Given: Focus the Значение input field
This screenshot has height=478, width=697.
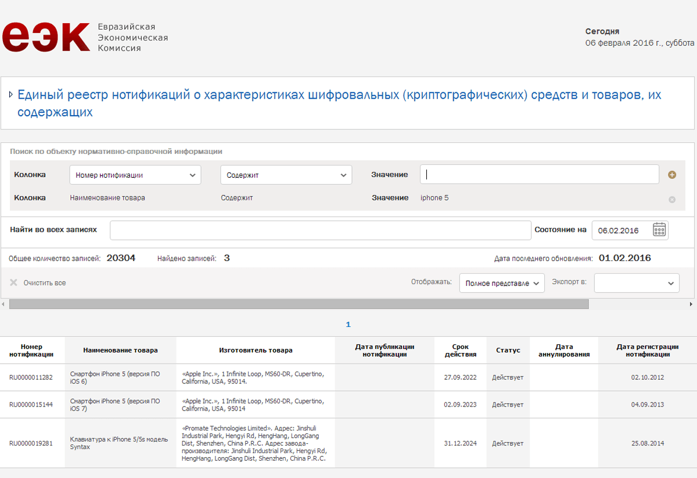Looking at the screenshot, I should pos(540,174).
